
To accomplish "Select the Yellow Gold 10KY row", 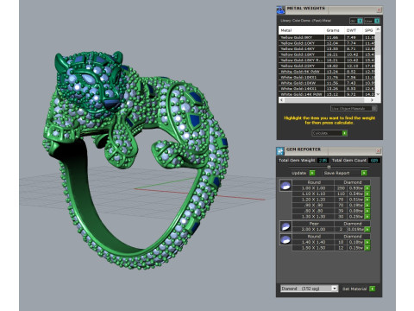I will pyautogui.click(x=327, y=43).
